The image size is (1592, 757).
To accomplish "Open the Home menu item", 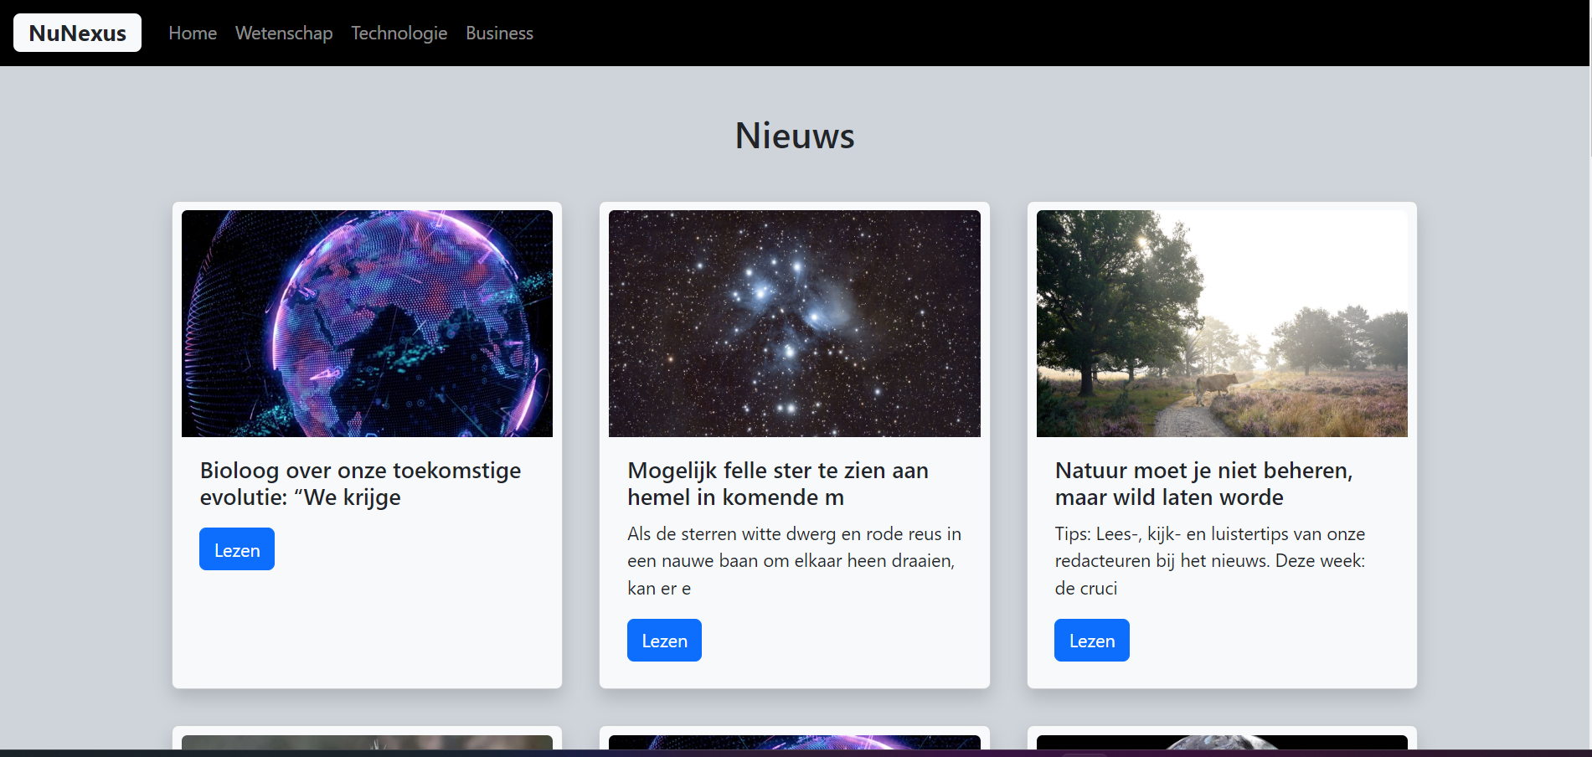I will pos(193,33).
